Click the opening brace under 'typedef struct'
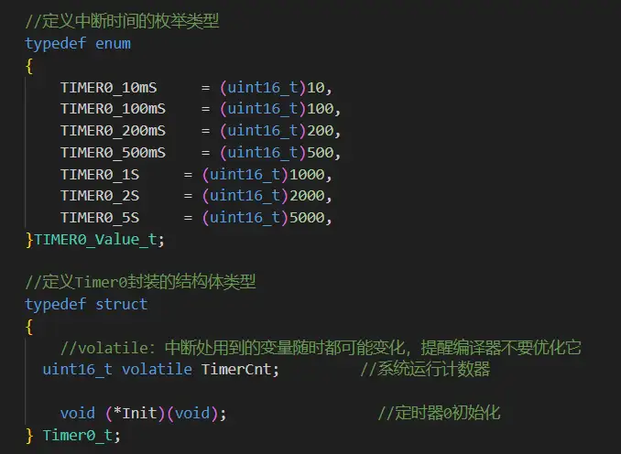Screen dimensions: 621x454 (x=29, y=327)
